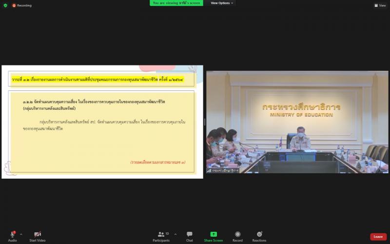Click the divider handle between slide and video

205,122
